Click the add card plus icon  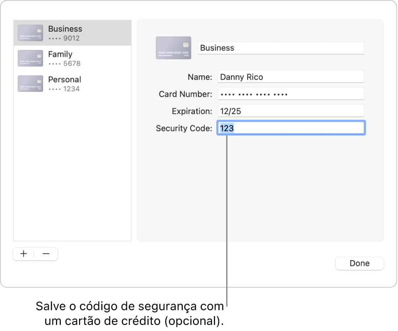[23, 254]
